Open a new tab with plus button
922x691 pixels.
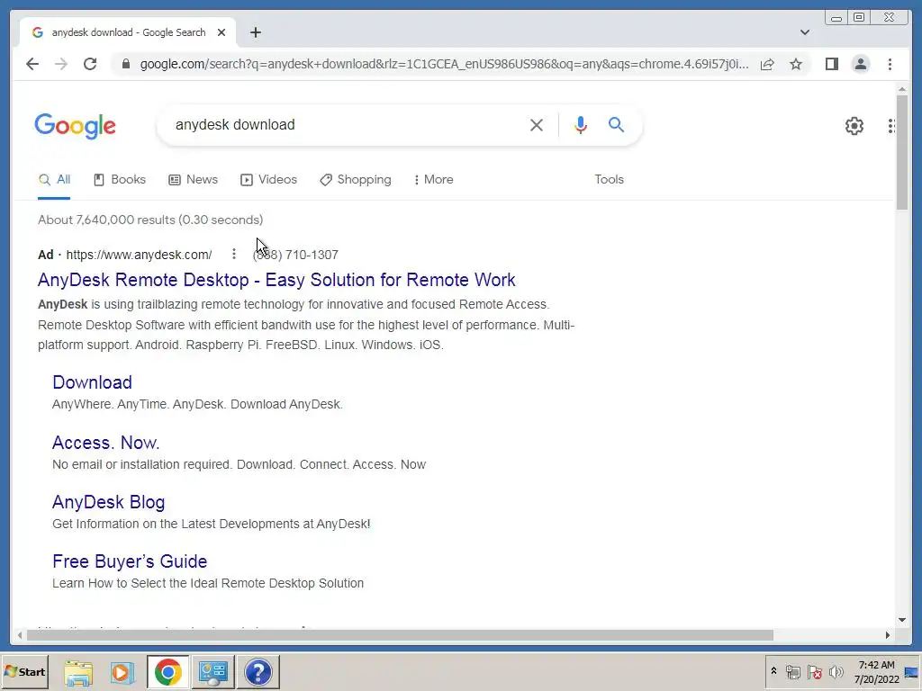click(255, 32)
